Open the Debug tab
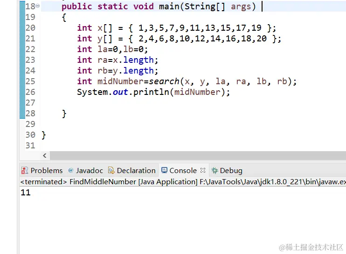Viewport: 346px width, 254px height. pos(227,171)
